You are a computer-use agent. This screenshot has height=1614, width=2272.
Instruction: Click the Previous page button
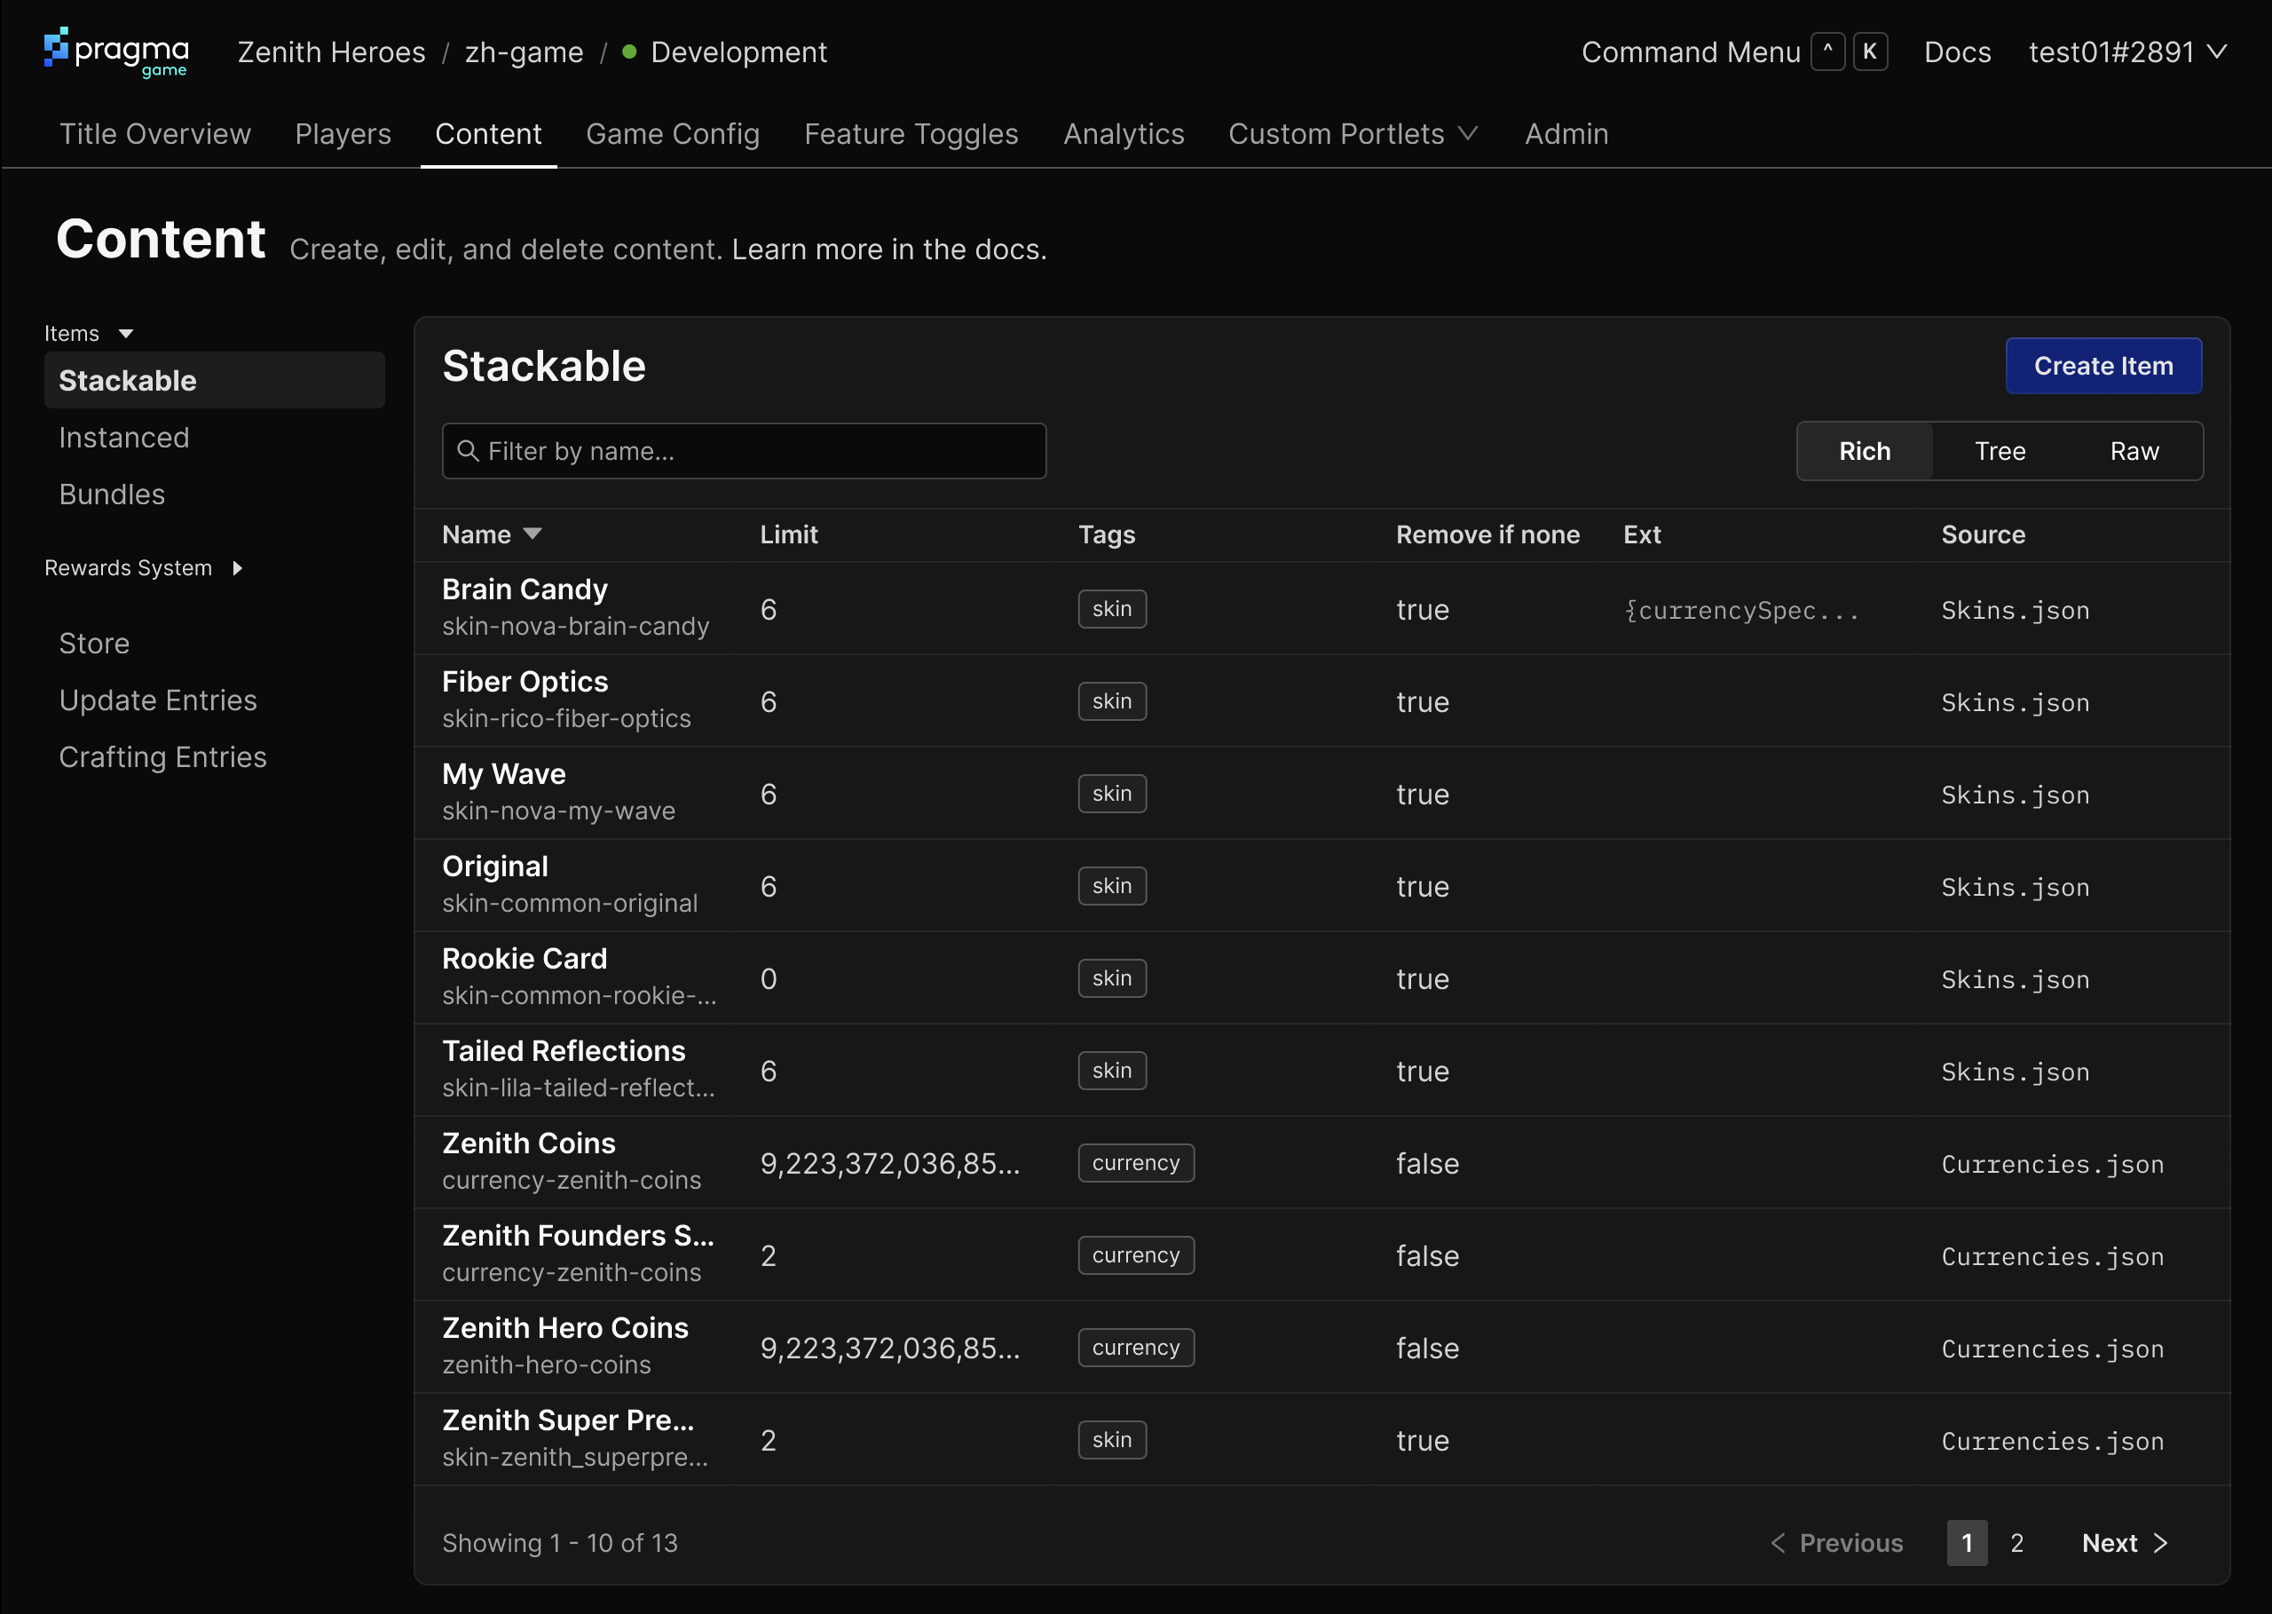click(1837, 1542)
